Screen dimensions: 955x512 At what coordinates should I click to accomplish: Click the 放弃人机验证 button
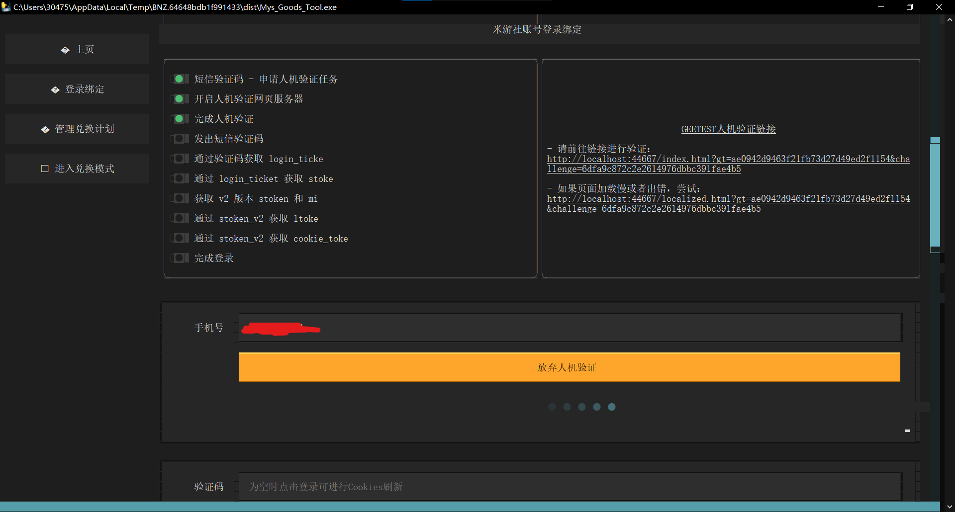[569, 367]
